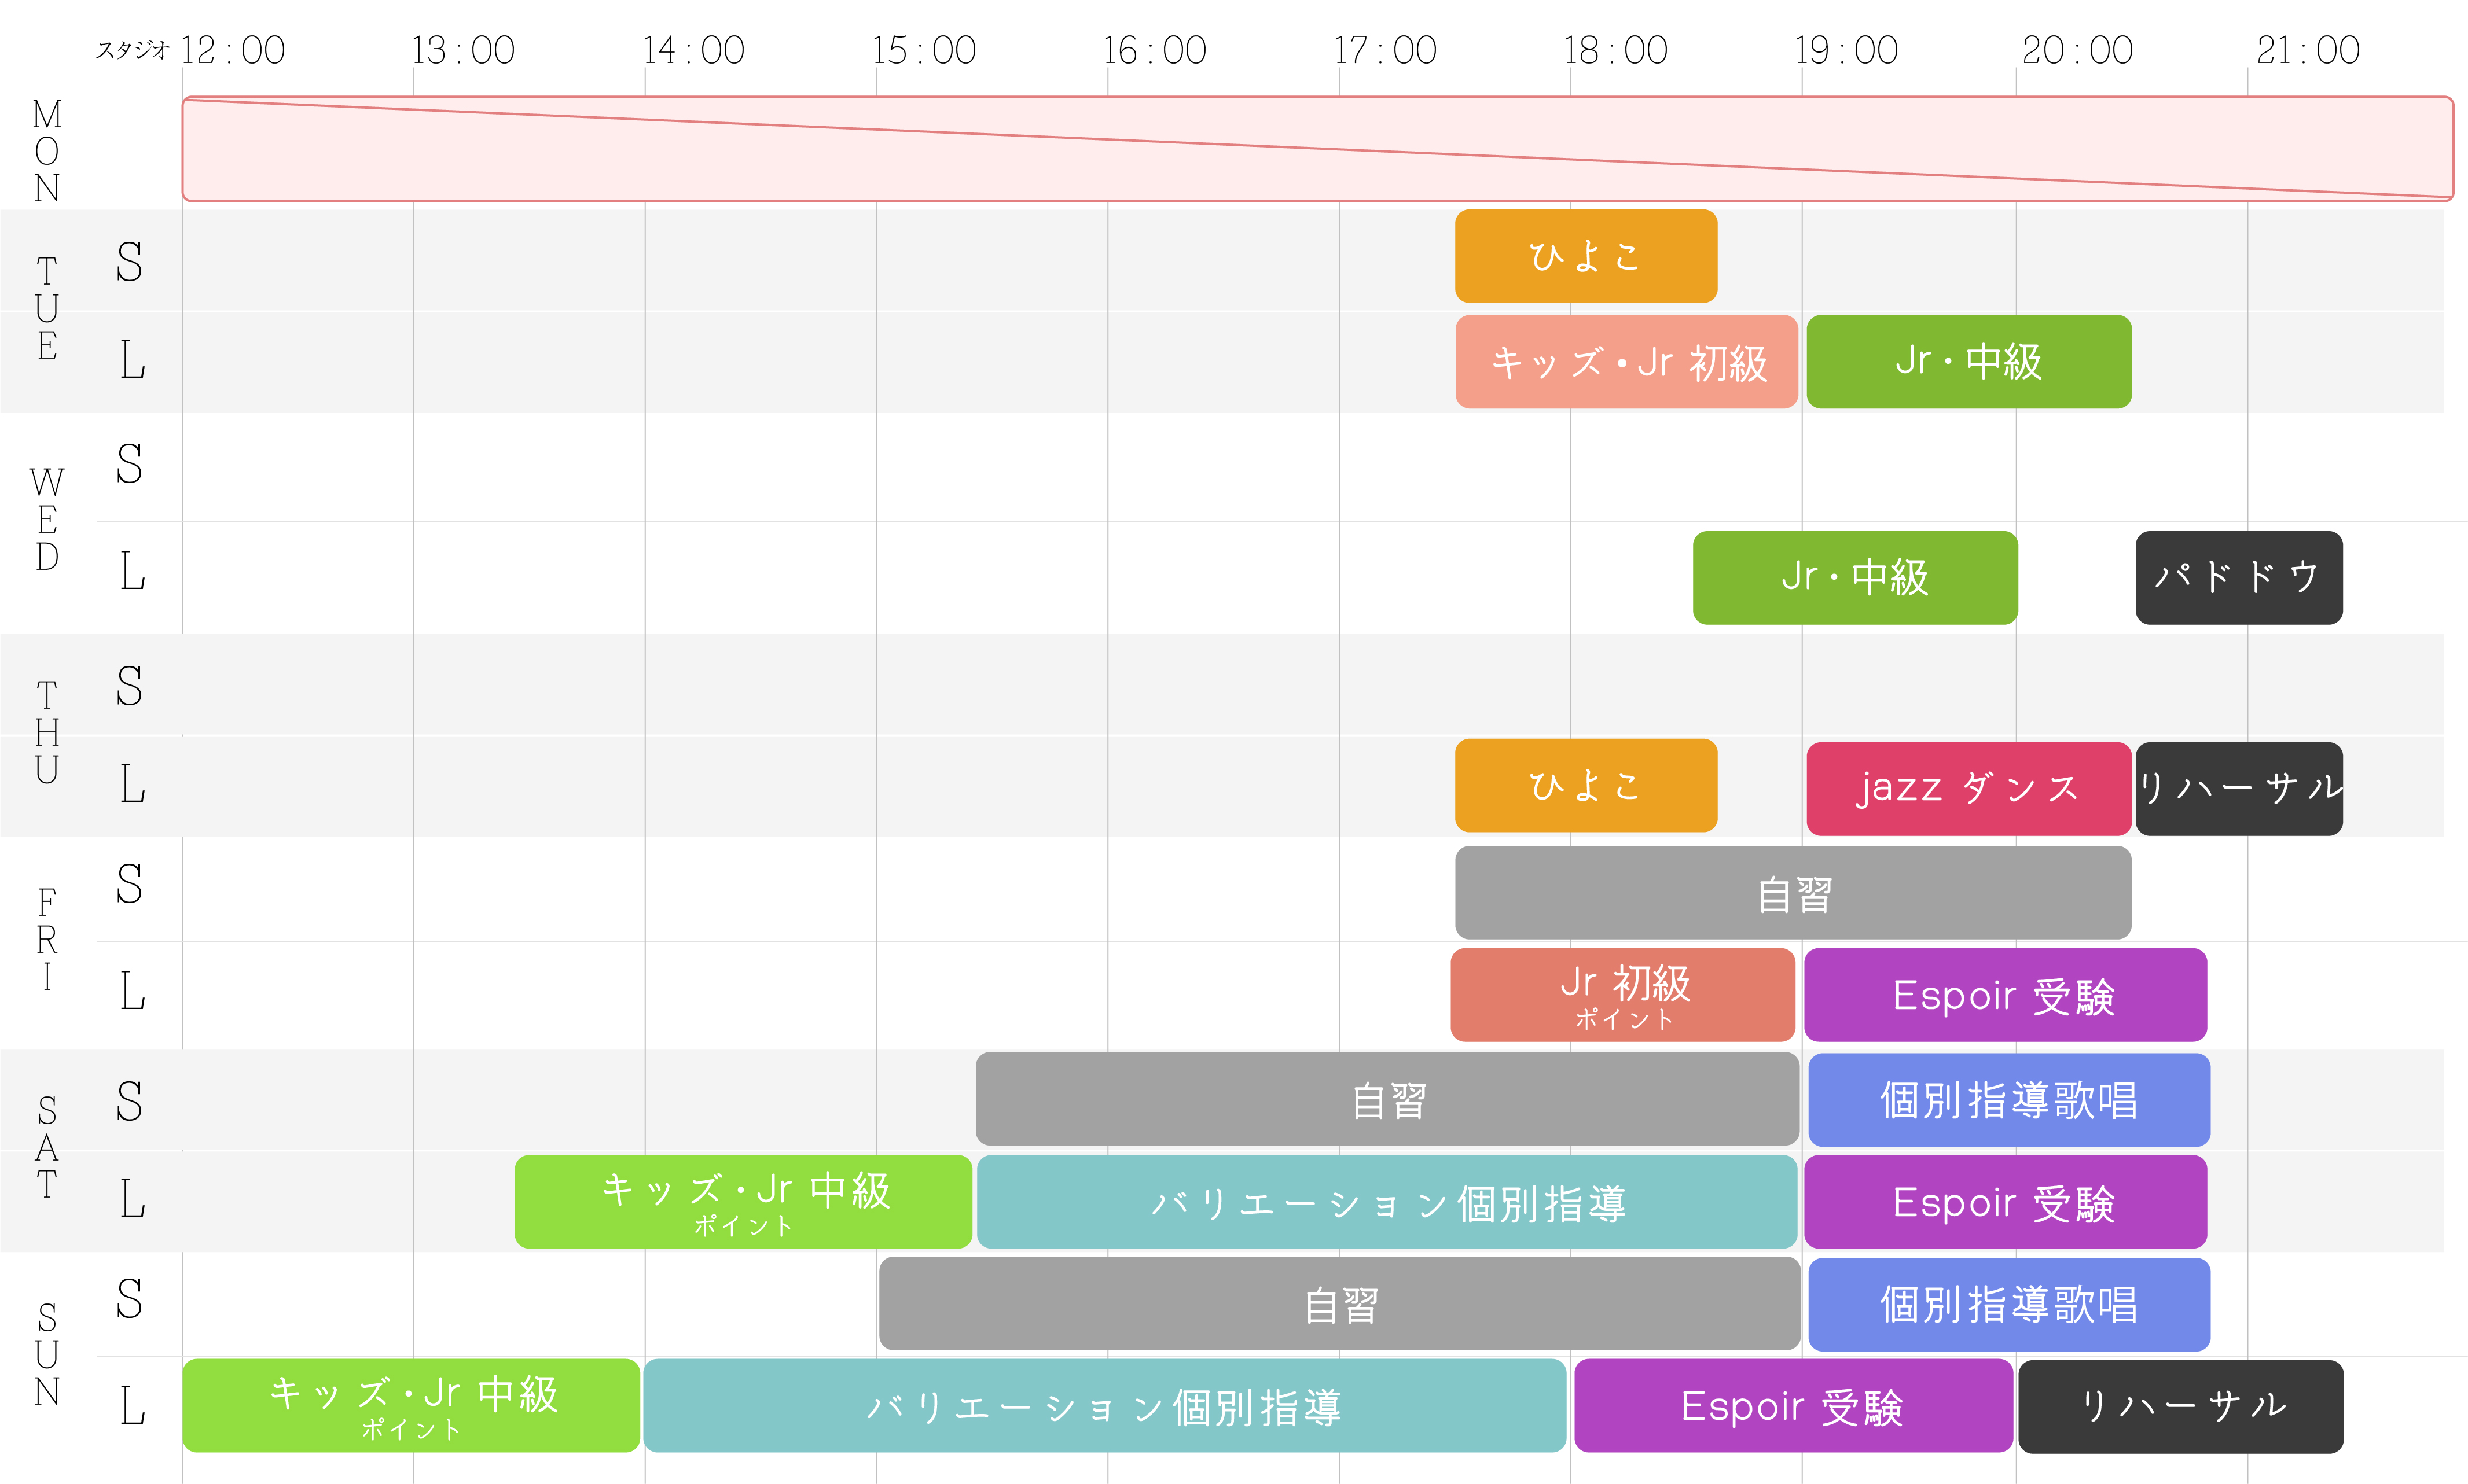This screenshot has height=1484, width=2468.
Task: Click the 17:00 time header
Action: [x=1386, y=50]
